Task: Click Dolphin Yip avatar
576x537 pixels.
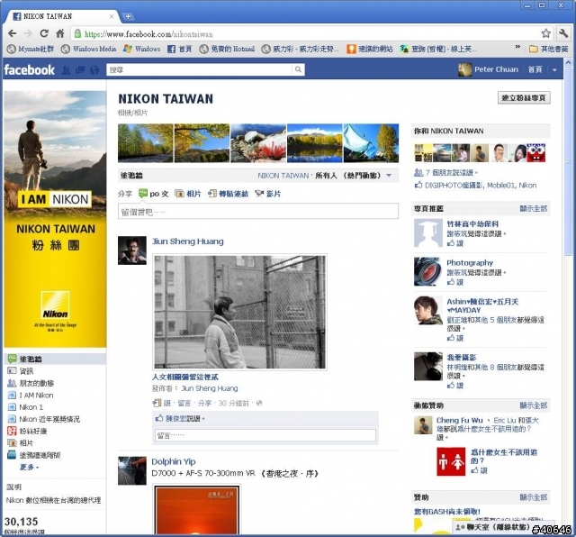Action: pos(132,471)
